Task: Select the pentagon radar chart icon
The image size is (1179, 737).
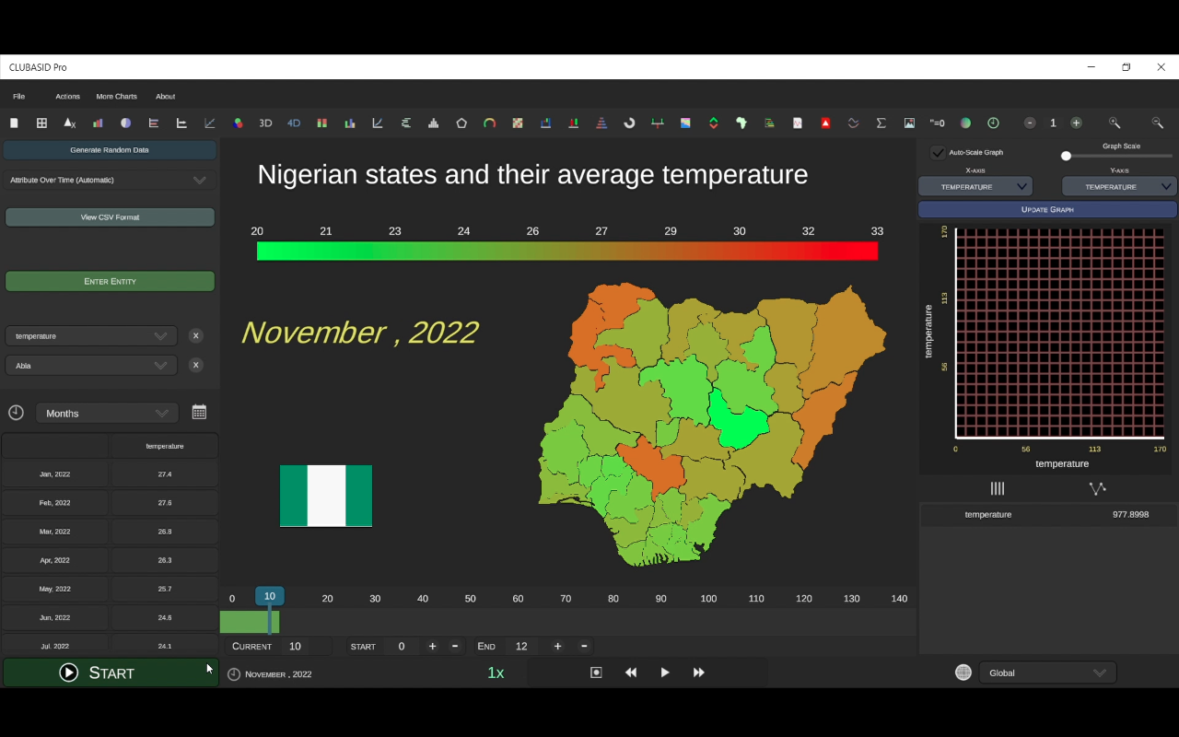Action: tap(461, 123)
